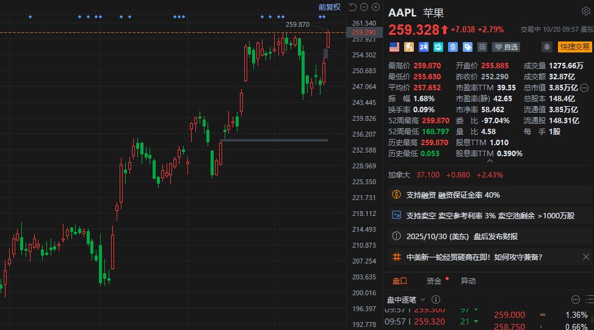This screenshot has width=594, height=330.
Task: Dismiss the news banner with X
Action: 586,257
